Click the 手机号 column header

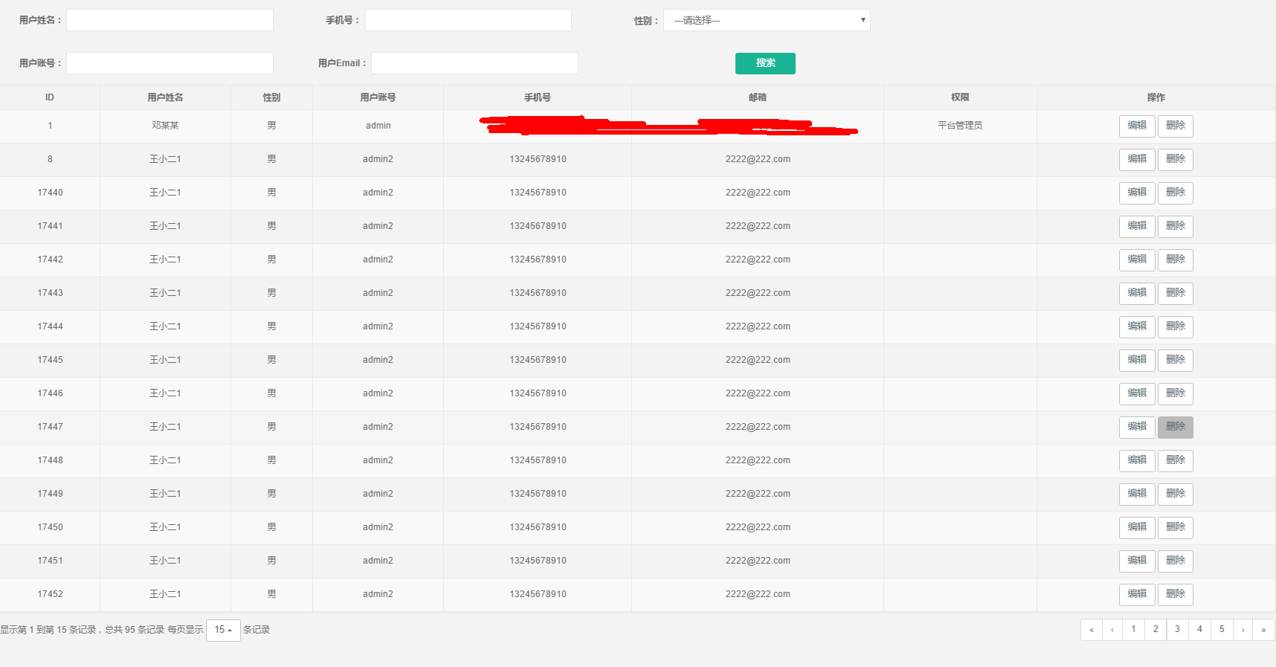click(538, 97)
